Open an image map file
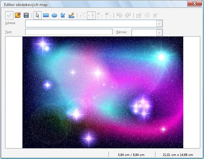The height and width of the screenshot is (159, 204). [18, 15]
